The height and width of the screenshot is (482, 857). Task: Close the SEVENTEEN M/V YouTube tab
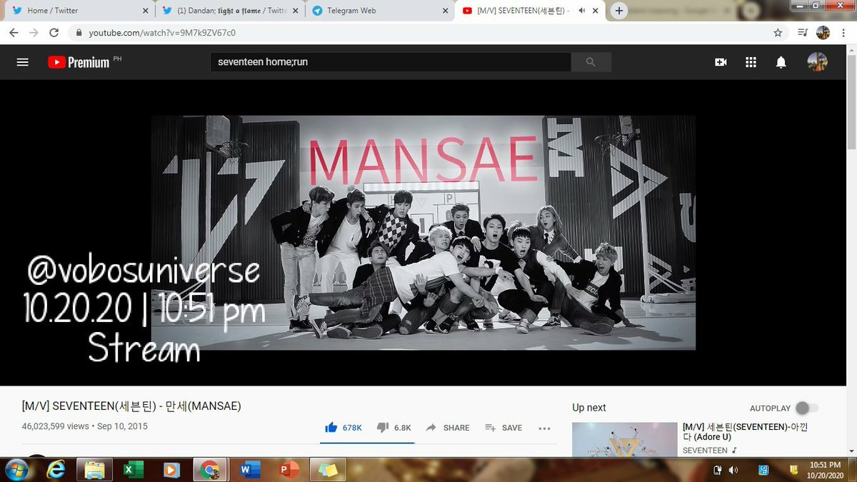[x=597, y=11]
